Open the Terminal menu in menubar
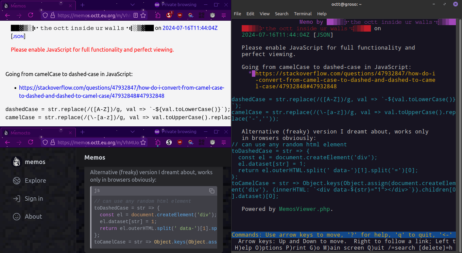Screen dimensions: 462x253 click(303, 14)
